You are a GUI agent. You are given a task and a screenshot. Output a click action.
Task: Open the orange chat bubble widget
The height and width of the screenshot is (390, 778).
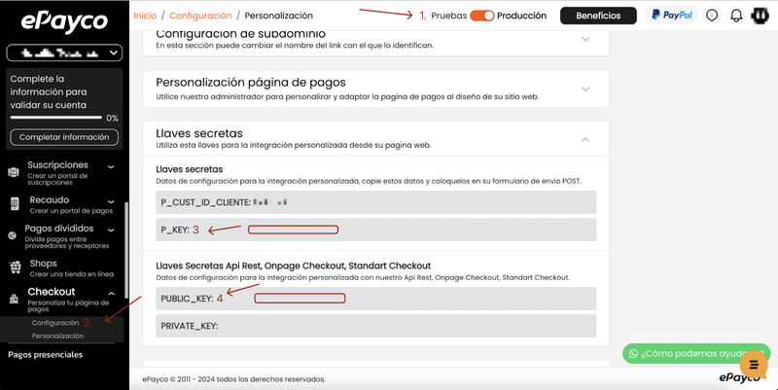pos(753,364)
